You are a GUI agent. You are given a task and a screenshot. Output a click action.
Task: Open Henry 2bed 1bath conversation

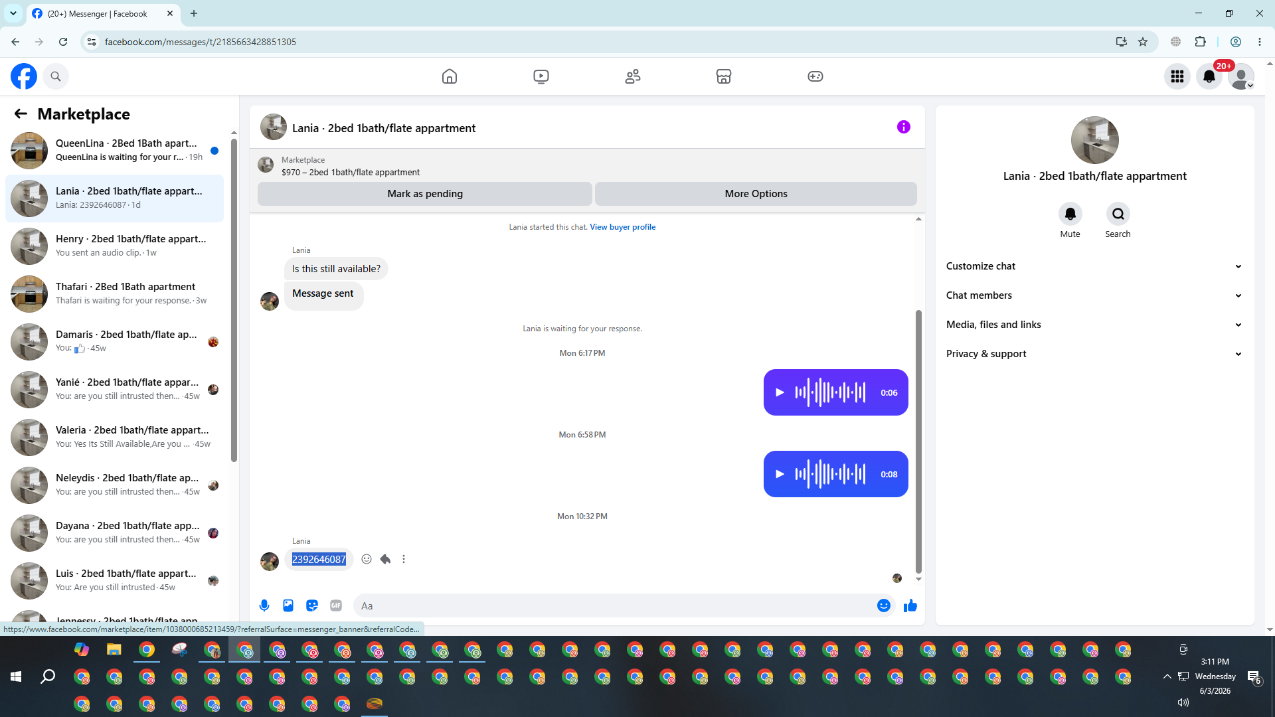click(x=114, y=246)
